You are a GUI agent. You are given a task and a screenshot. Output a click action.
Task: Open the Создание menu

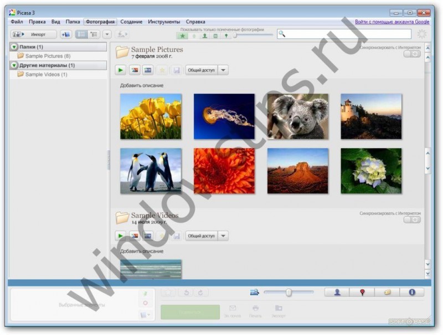click(131, 22)
